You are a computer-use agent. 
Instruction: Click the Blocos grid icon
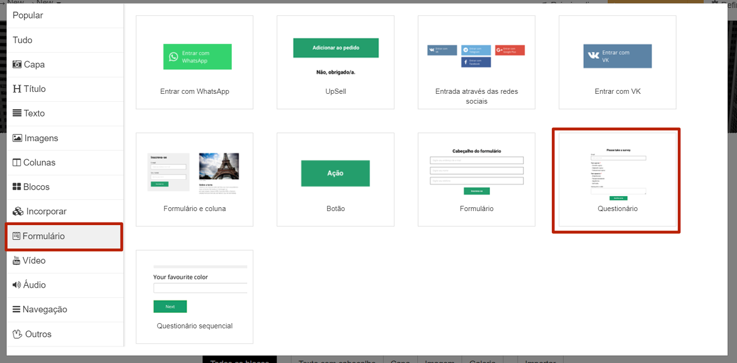coord(17,187)
